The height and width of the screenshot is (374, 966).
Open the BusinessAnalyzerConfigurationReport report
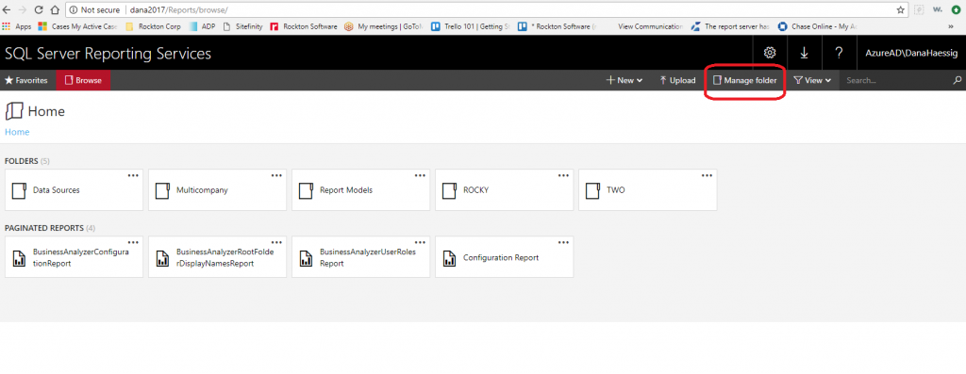tap(74, 258)
